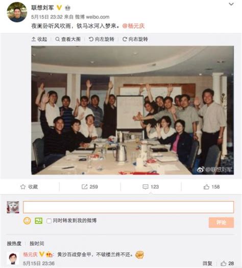Favorite the post with the 收藏 star
The image size is (242, 268).
pyautogui.click(x=29, y=187)
